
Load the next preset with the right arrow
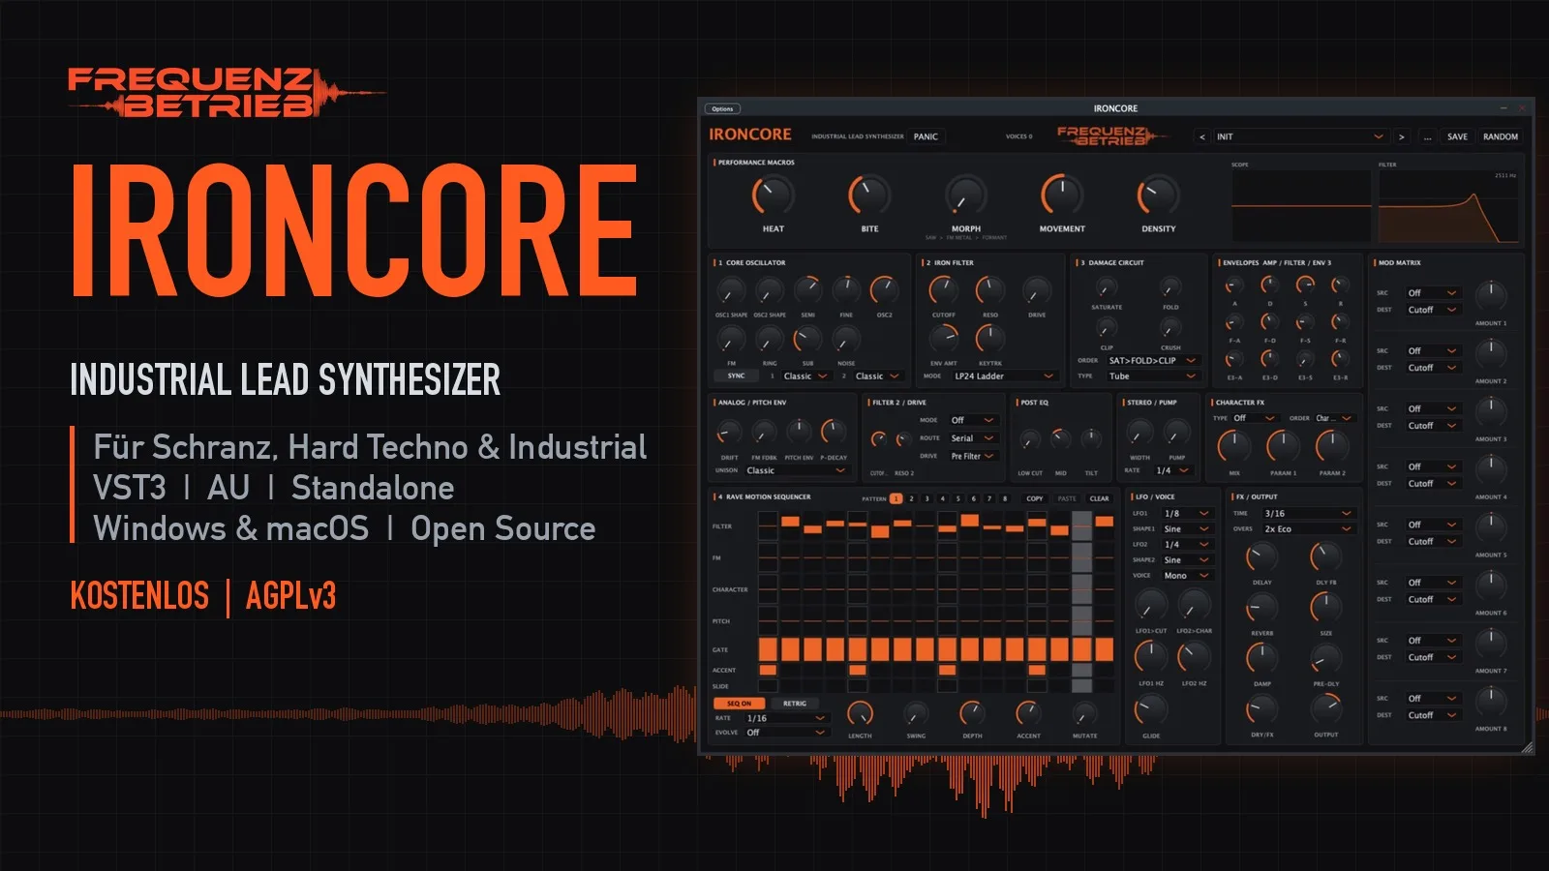point(1401,136)
